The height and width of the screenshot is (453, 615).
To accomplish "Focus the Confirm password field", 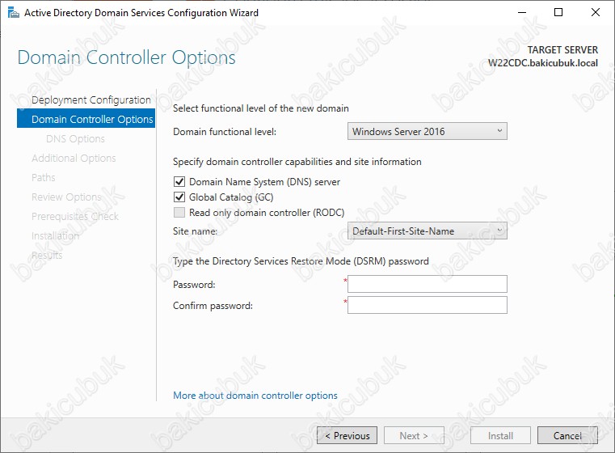I will point(428,305).
